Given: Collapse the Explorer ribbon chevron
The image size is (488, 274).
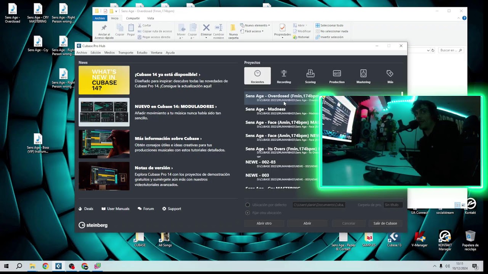Looking at the screenshot, I should point(459,18).
